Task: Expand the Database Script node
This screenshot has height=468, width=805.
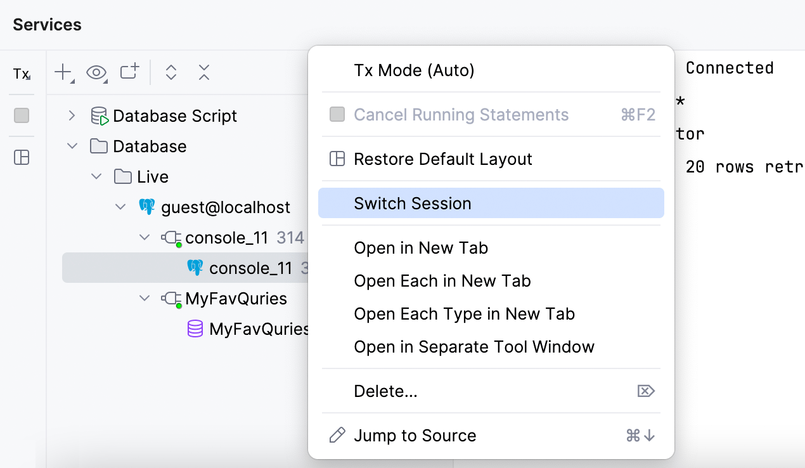Action: click(72, 115)
